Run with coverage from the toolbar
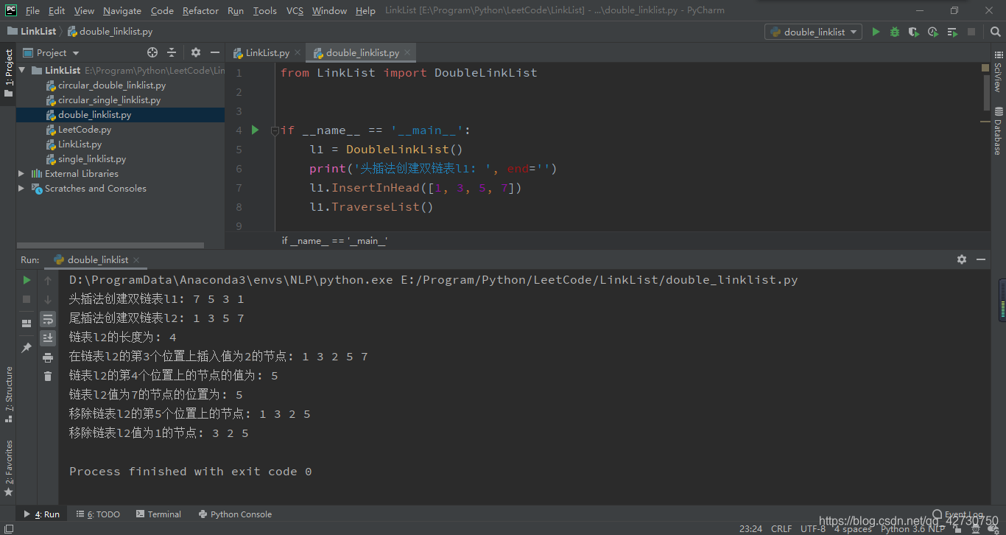The image size is (1006, 535). (914, 32)
